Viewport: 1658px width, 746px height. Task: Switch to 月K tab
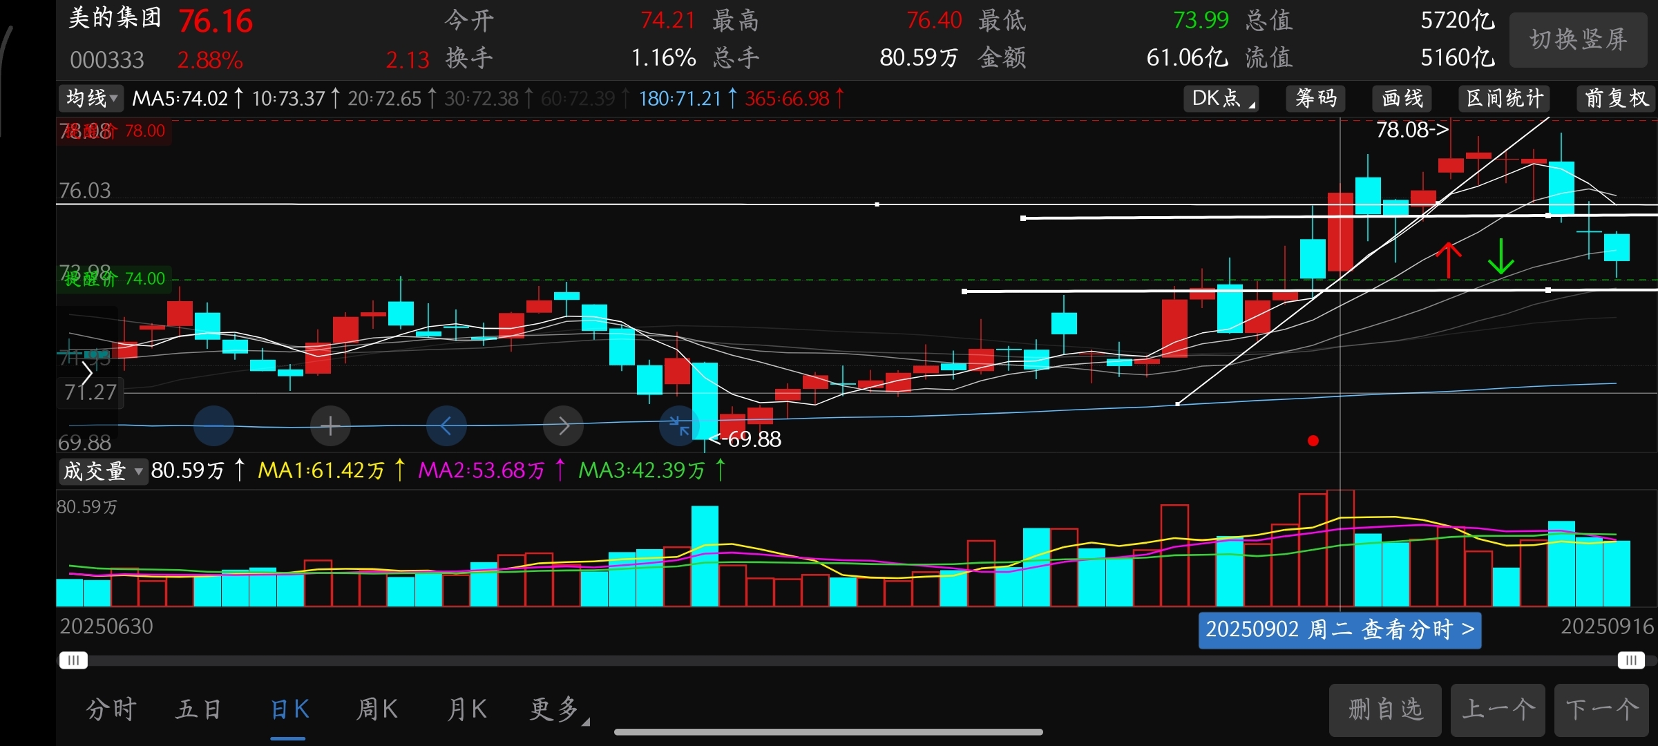[467, 709]
